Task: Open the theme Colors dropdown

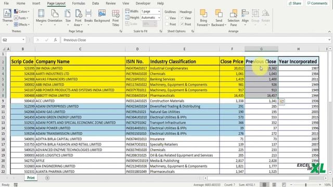Action: point(21,11)
